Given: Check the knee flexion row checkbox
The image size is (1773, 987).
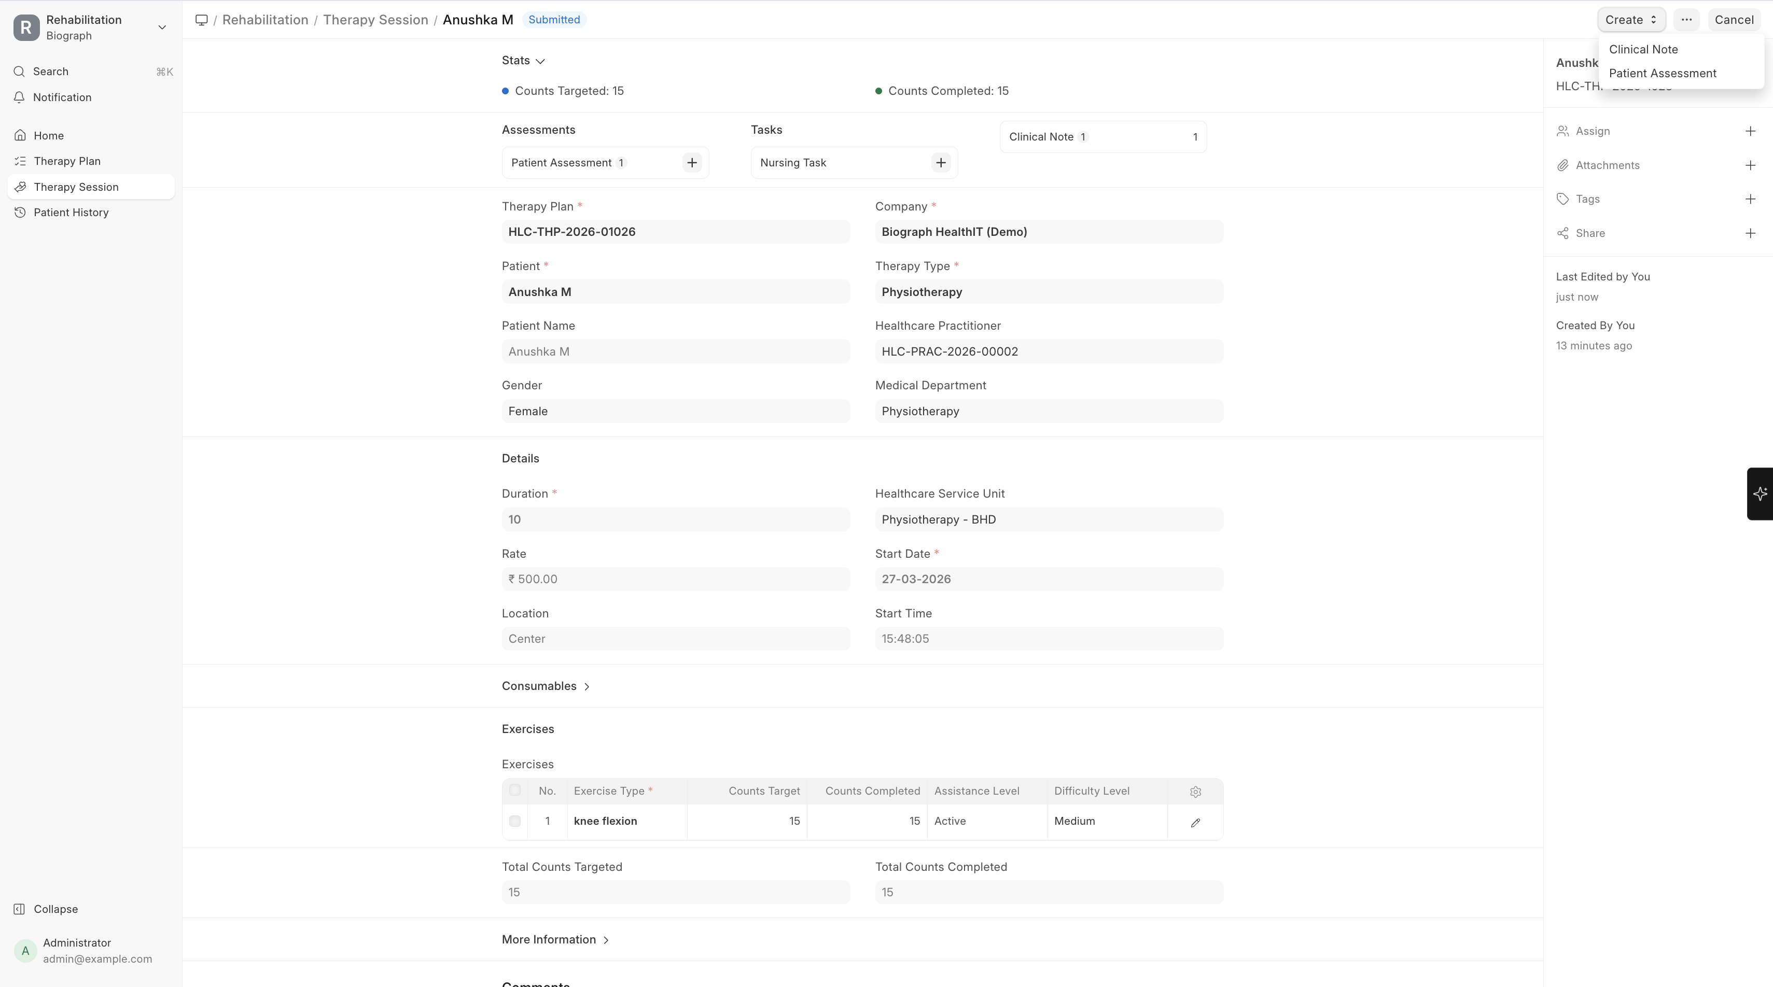Looking at the screenshot, I should [515, 821].
